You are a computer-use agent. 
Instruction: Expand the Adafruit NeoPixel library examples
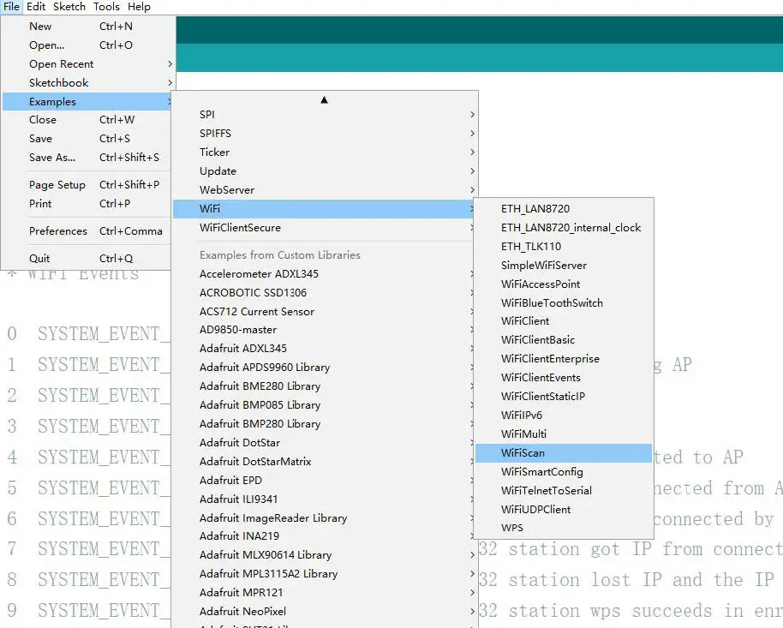click(242, 611)
